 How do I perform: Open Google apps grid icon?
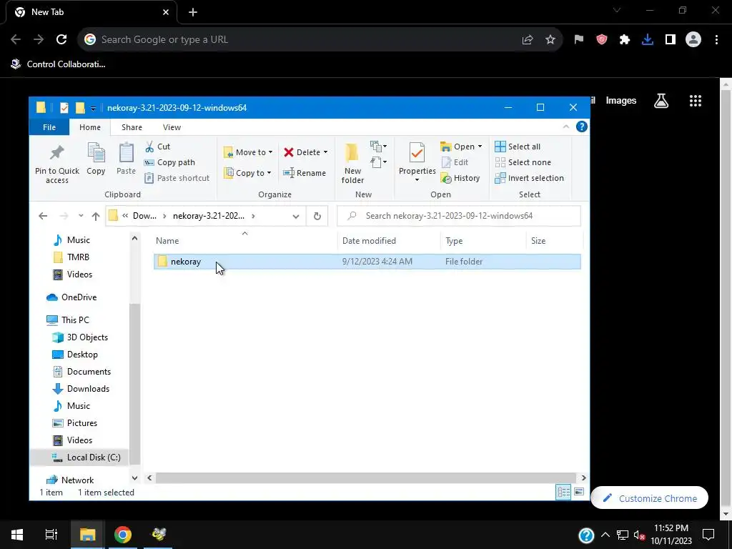pyautogui.click(x=695, y=101)
